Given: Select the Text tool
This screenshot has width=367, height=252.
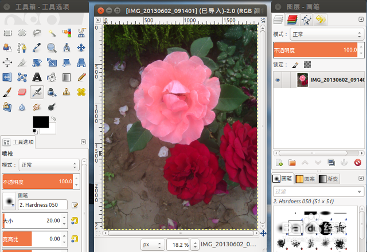Looking at the screenshot, I should (37, 77).
